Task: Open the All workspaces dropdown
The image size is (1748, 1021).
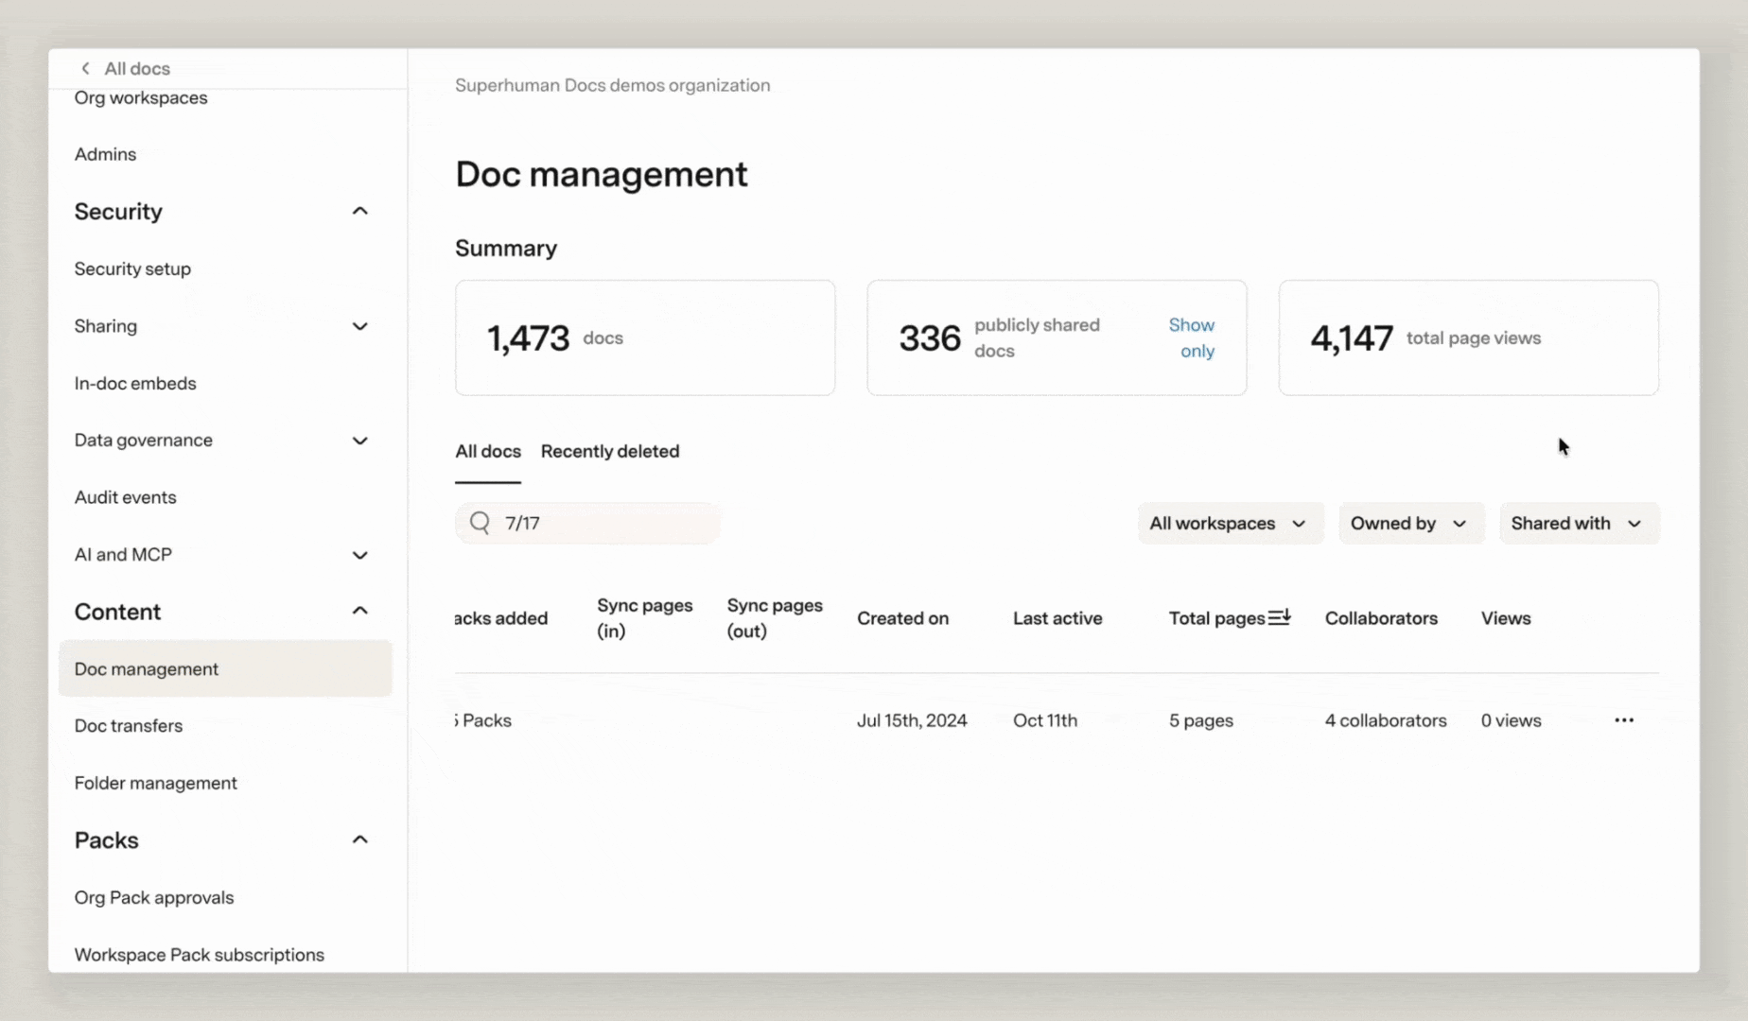Action: (x=1229, y=523)
